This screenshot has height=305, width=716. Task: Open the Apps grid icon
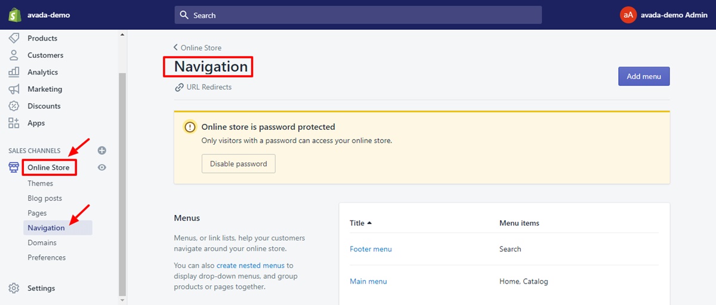(14, 123)
